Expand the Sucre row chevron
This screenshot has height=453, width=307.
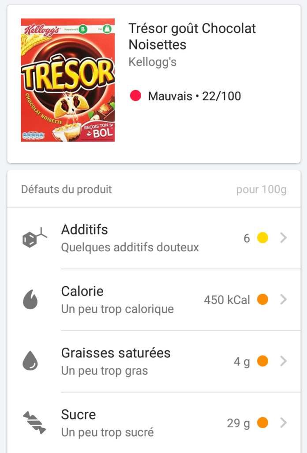[x=283, y=422]
